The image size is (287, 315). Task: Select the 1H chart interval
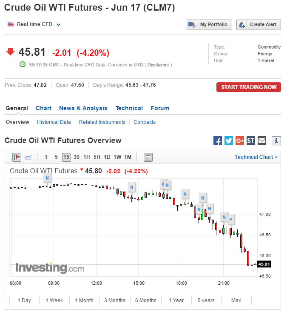pyautogui.click(x=87, y=157)
